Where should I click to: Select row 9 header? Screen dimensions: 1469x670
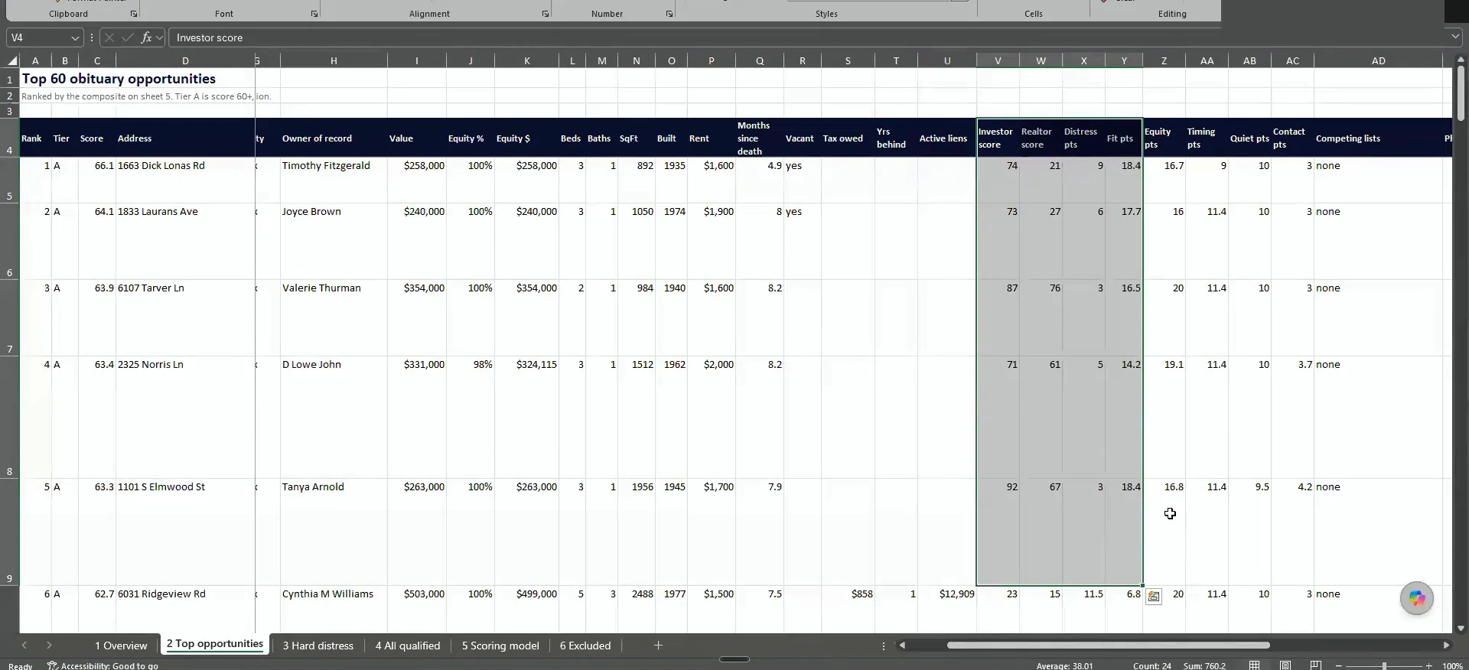click(9, 532)
